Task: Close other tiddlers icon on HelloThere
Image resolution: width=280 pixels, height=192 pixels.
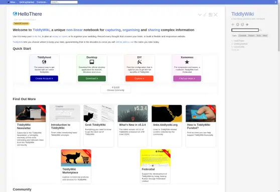Action: click(211, 15)
